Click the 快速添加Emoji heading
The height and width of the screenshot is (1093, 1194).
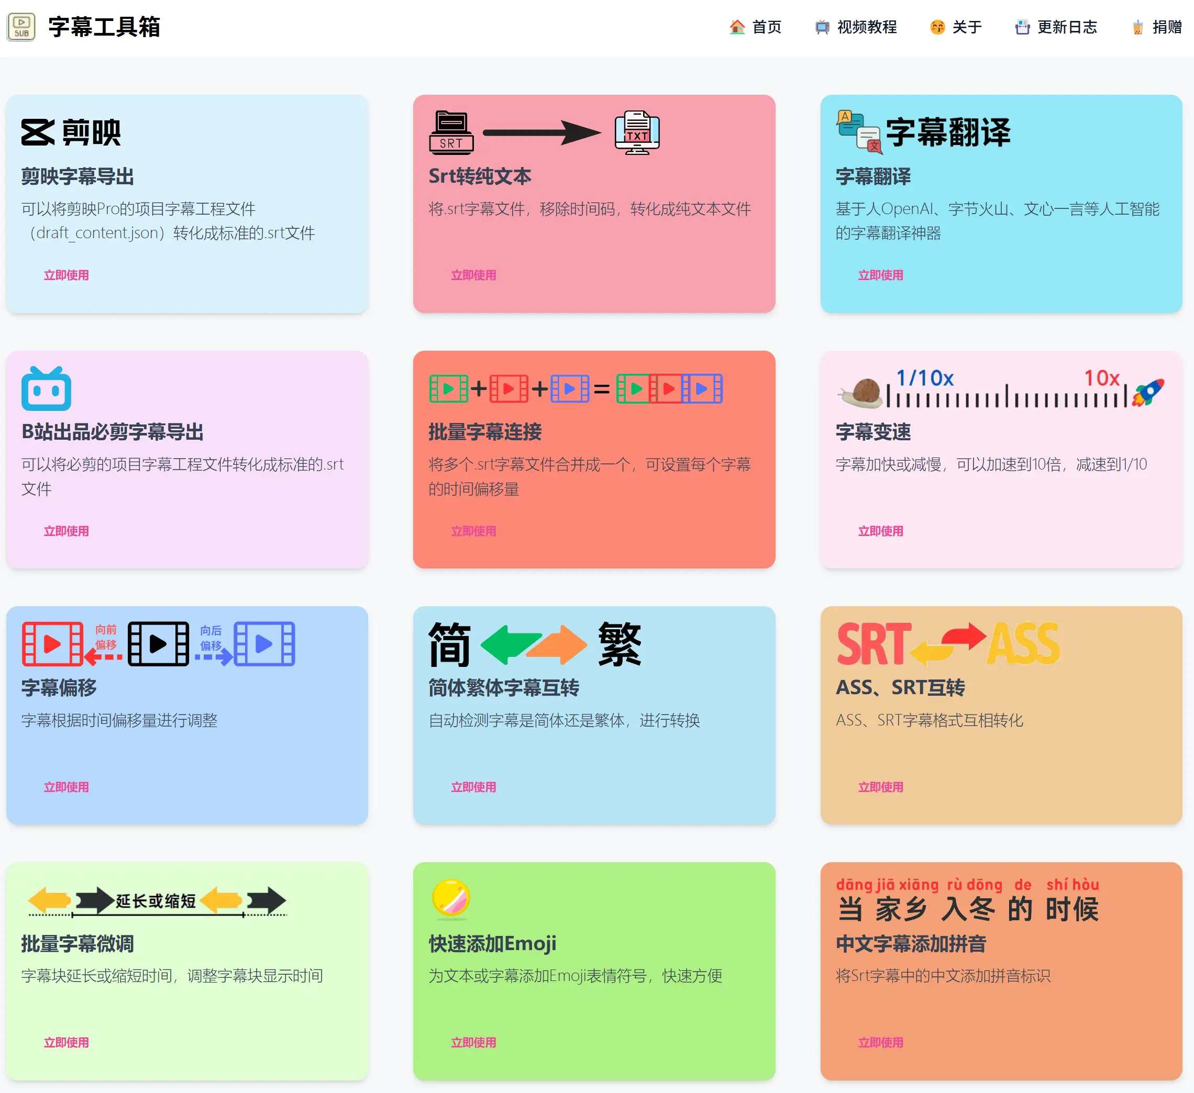click(x=492, y=943)
